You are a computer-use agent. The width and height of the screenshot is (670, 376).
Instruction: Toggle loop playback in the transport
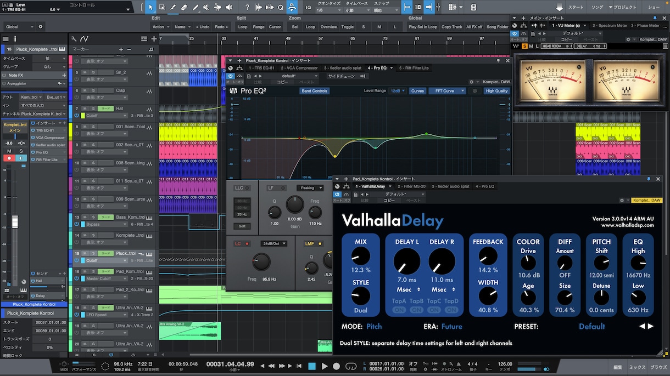(351, 366)
